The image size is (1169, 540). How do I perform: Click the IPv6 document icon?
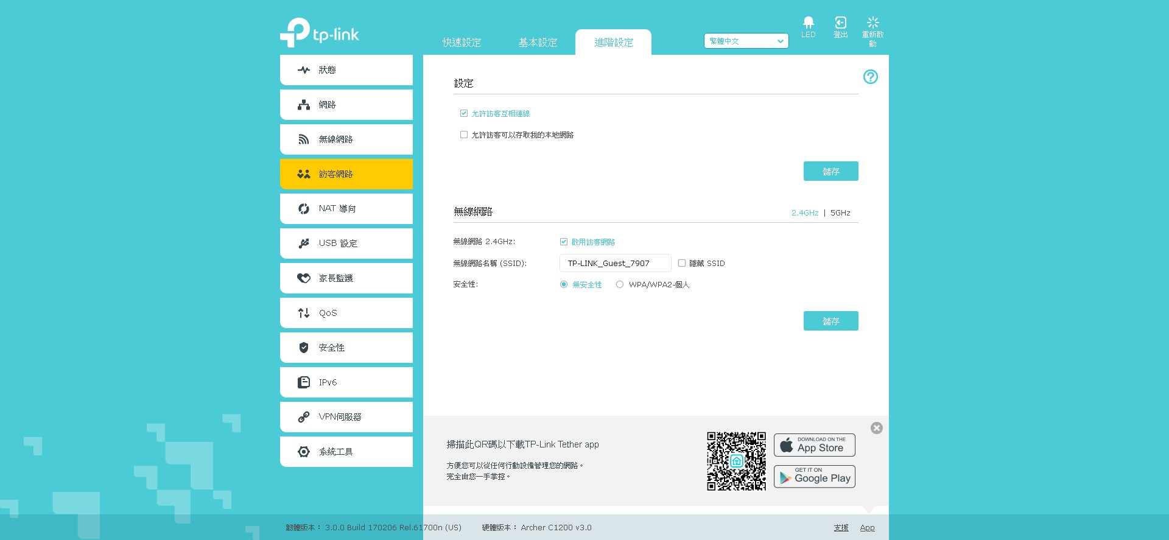coord(303,382)
